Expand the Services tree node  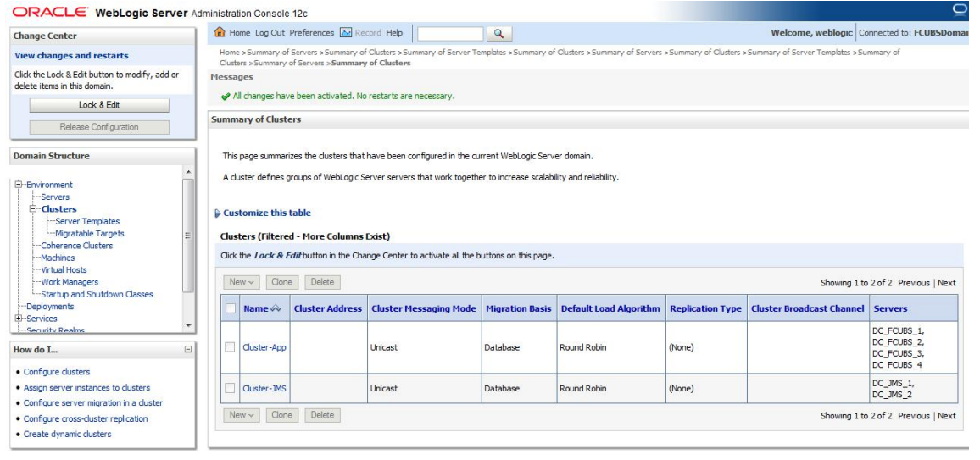click(19, 319)
